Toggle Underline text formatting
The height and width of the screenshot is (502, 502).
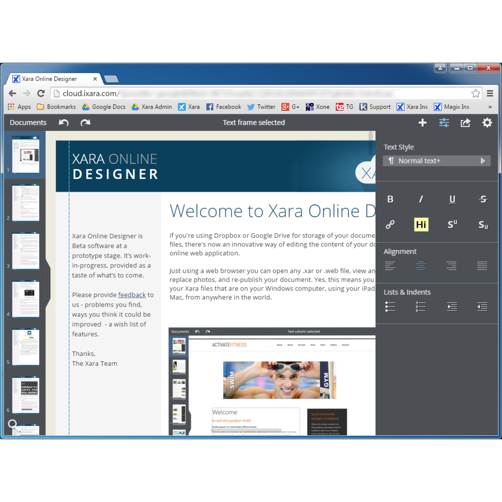point(452,199)
